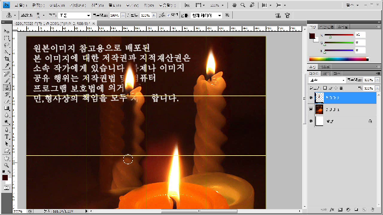Open the brush Mode dropdown in options bar
This screenshot has height=215, width=383.
tap(74, 16)
